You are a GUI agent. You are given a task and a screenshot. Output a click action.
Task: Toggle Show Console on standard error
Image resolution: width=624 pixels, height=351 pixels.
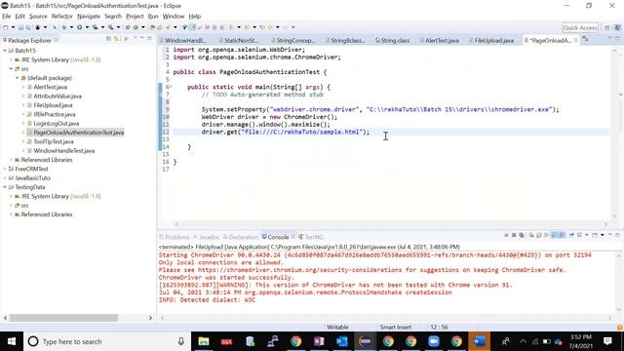tap(562, 235)
